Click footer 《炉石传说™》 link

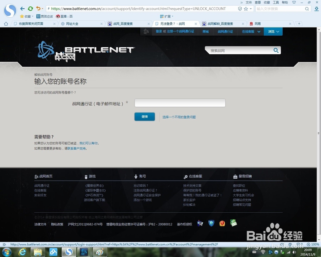pos(94,195)
